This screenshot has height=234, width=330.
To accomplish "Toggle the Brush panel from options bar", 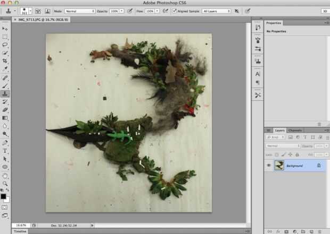I will (38, 11).
